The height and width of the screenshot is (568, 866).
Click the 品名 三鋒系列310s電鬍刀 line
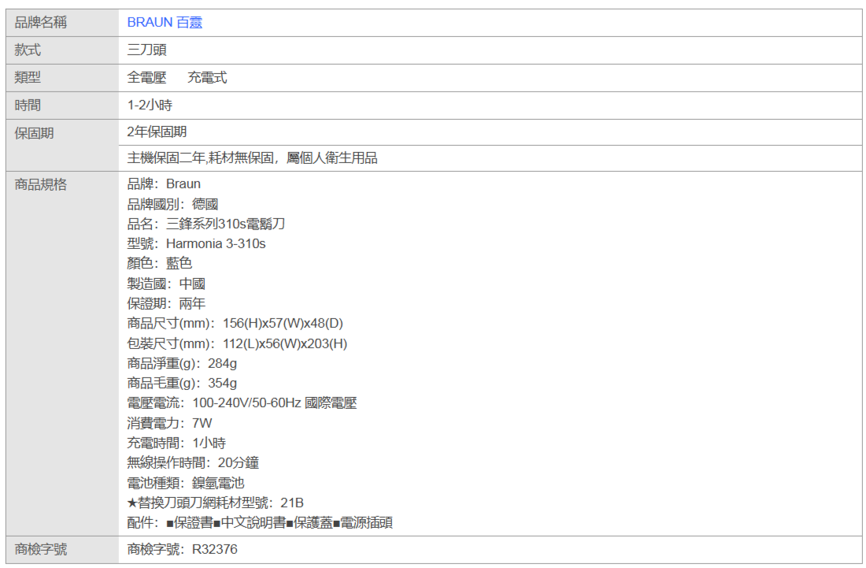pos(206,224)
